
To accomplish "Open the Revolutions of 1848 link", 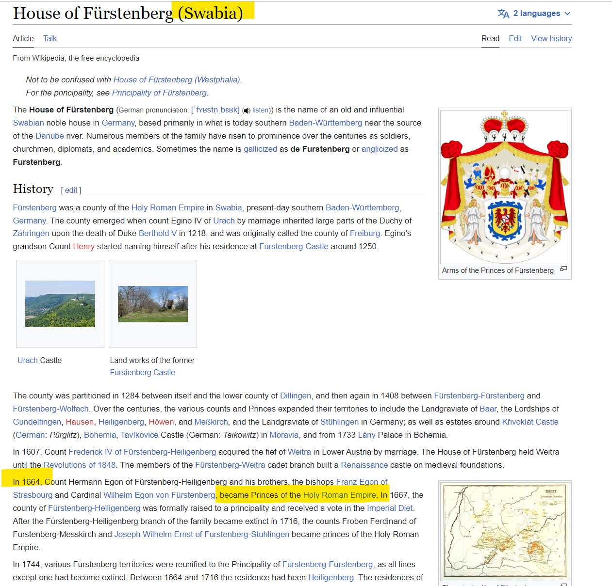I will point(80,465).
